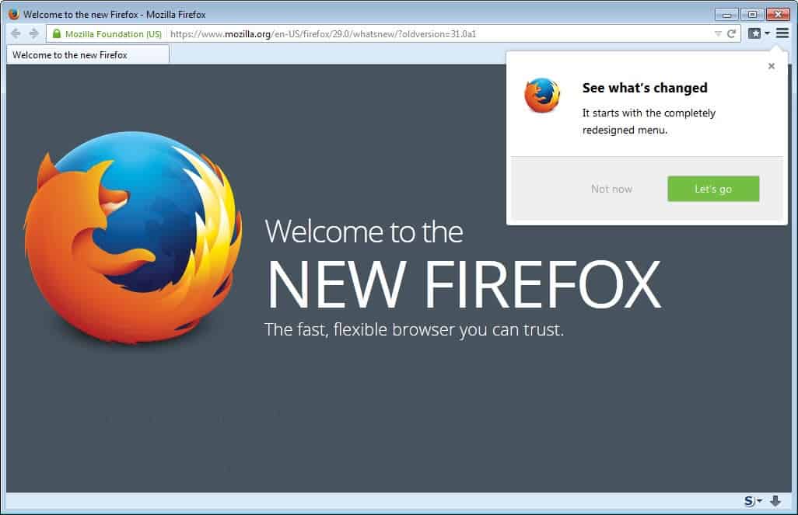This screenshot has width=798, height=515.
Task: Reload the current page
Action: coord(733,33)
